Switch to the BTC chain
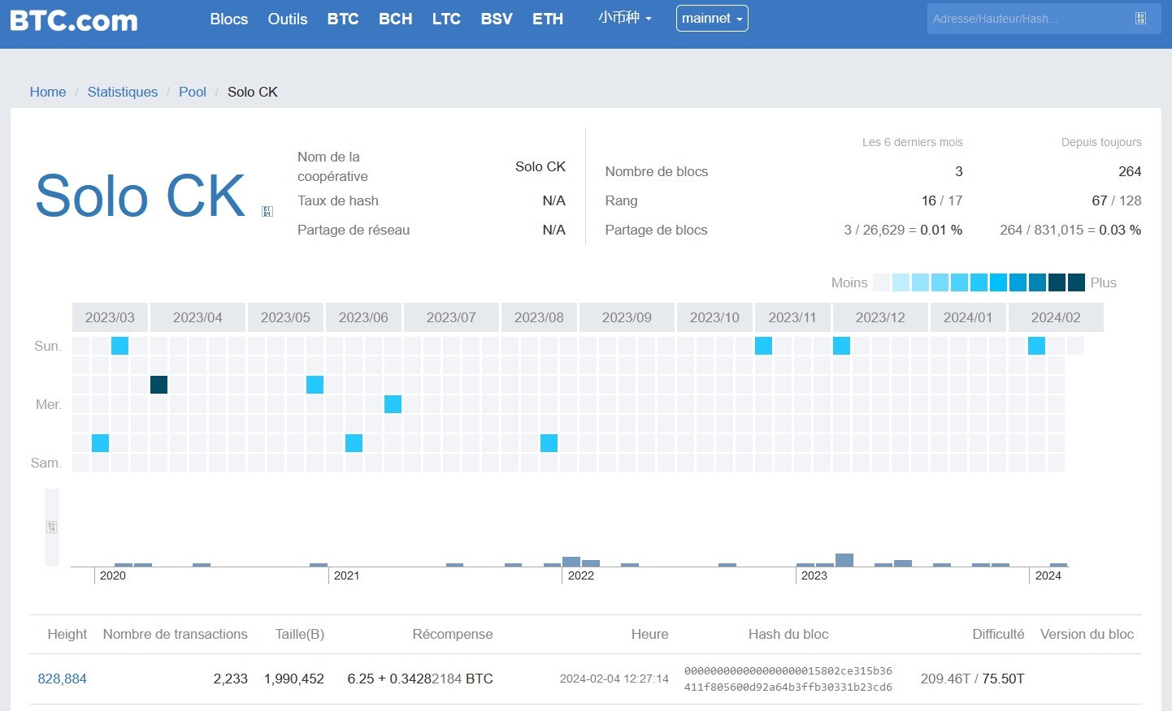This screenshot has width=1172, height=711. [343, 19]
